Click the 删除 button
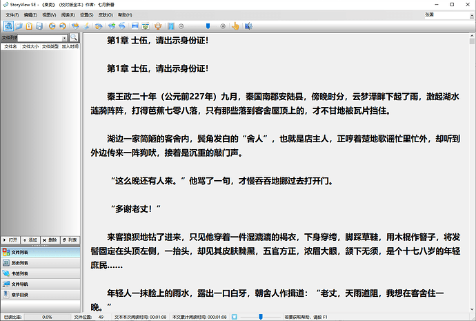Viewport: 476px width, 321px height. pos(50,240)
